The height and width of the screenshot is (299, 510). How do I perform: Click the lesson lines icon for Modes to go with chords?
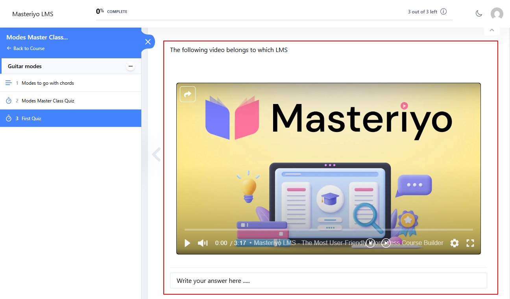pyautogui.click(x=9, y=83)
